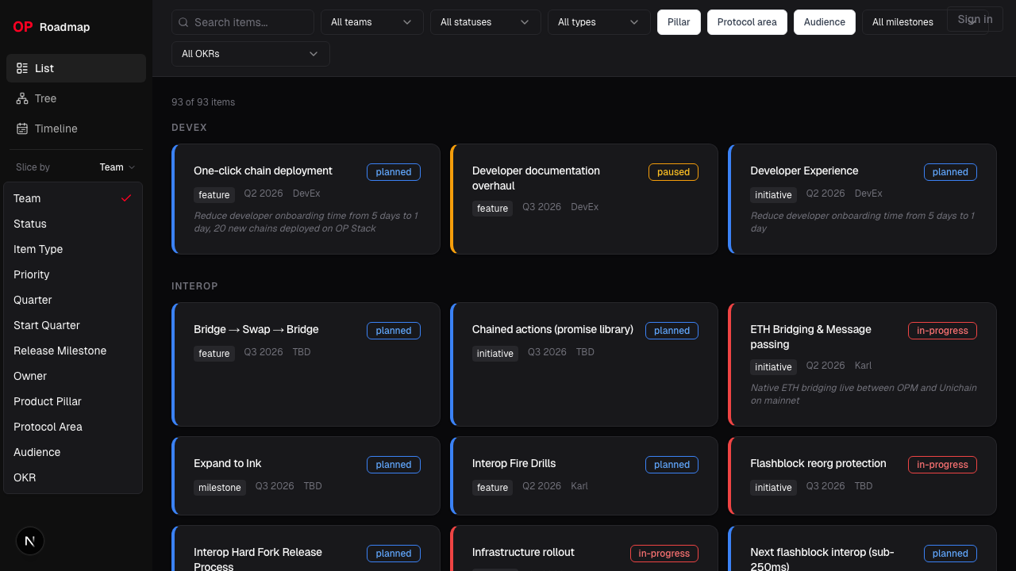Click Karl owner on Interop Fire Drills
The height and width of the screenshot is (571, 1016).
coord(579,486)
